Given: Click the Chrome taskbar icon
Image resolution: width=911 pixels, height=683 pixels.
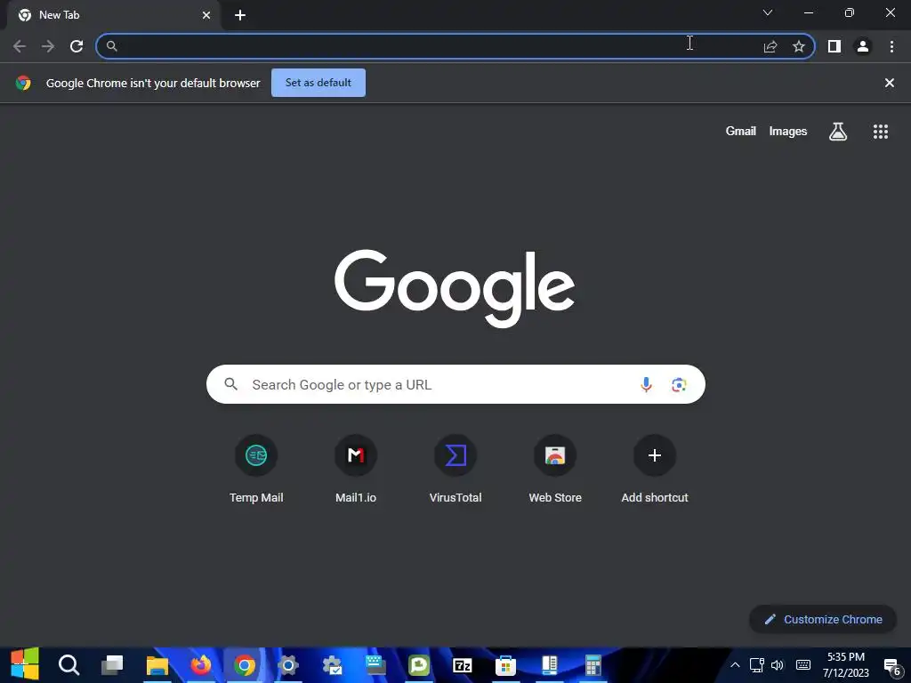Looking at the screenshot, I should tap(245, 665).
